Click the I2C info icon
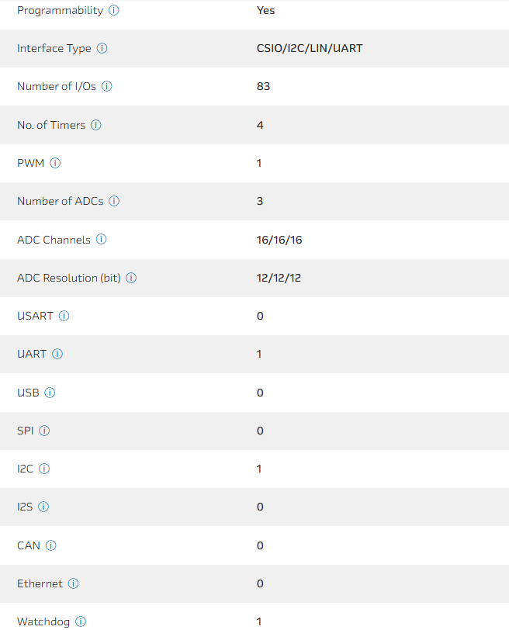Screen dimensions: 509x630 pos(44,469)
